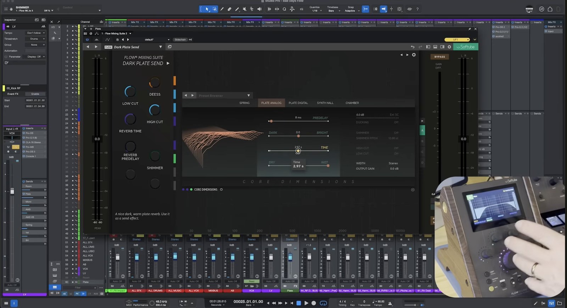
Task: Click the Record button
Action: (x=314, y=303)
